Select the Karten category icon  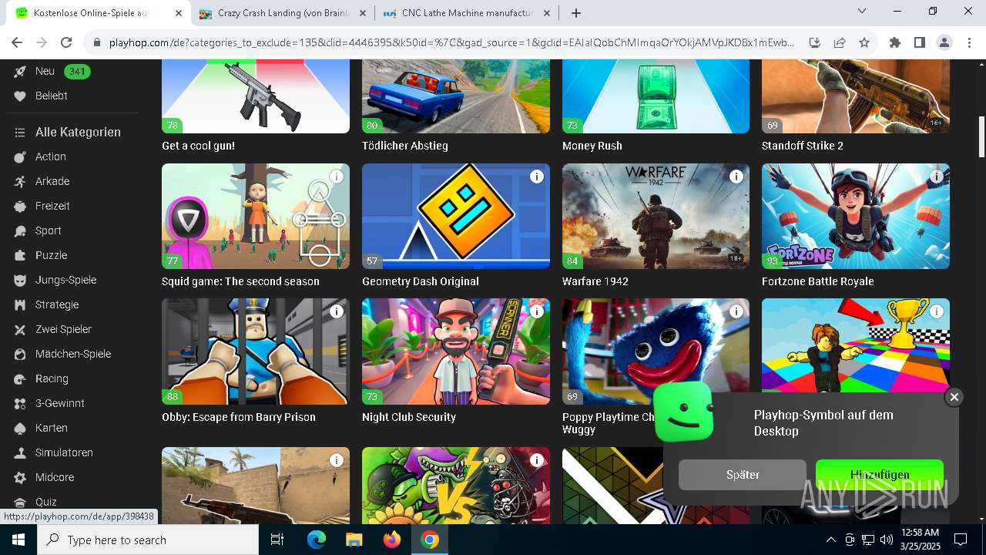(x=20, y=428)
